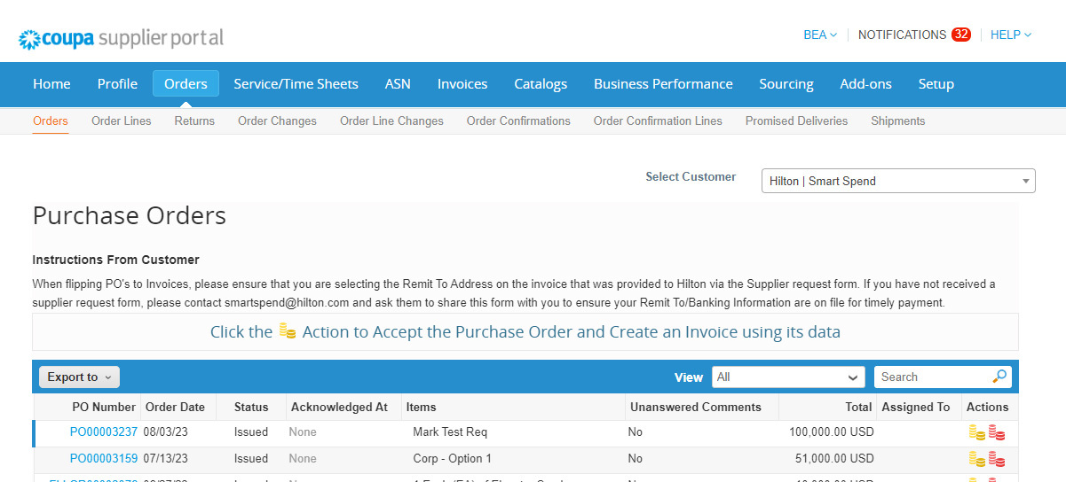The height and width of the screenshot is (482, 1066).
Task: Open Service/Time Sheets tab
Action: click(x=296, y=83)
